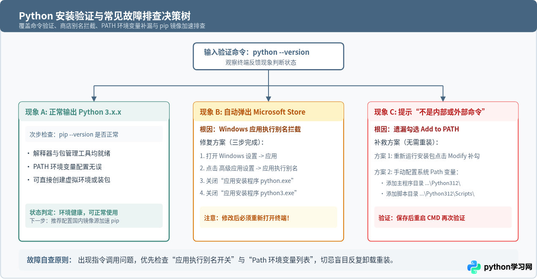
Task: Click '次步检查: pip --version 是否正常'
Action: pos(94,134)
